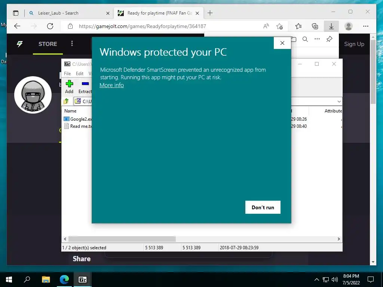
Task: Open the Favorites list icon
Action: pos(298,26)
